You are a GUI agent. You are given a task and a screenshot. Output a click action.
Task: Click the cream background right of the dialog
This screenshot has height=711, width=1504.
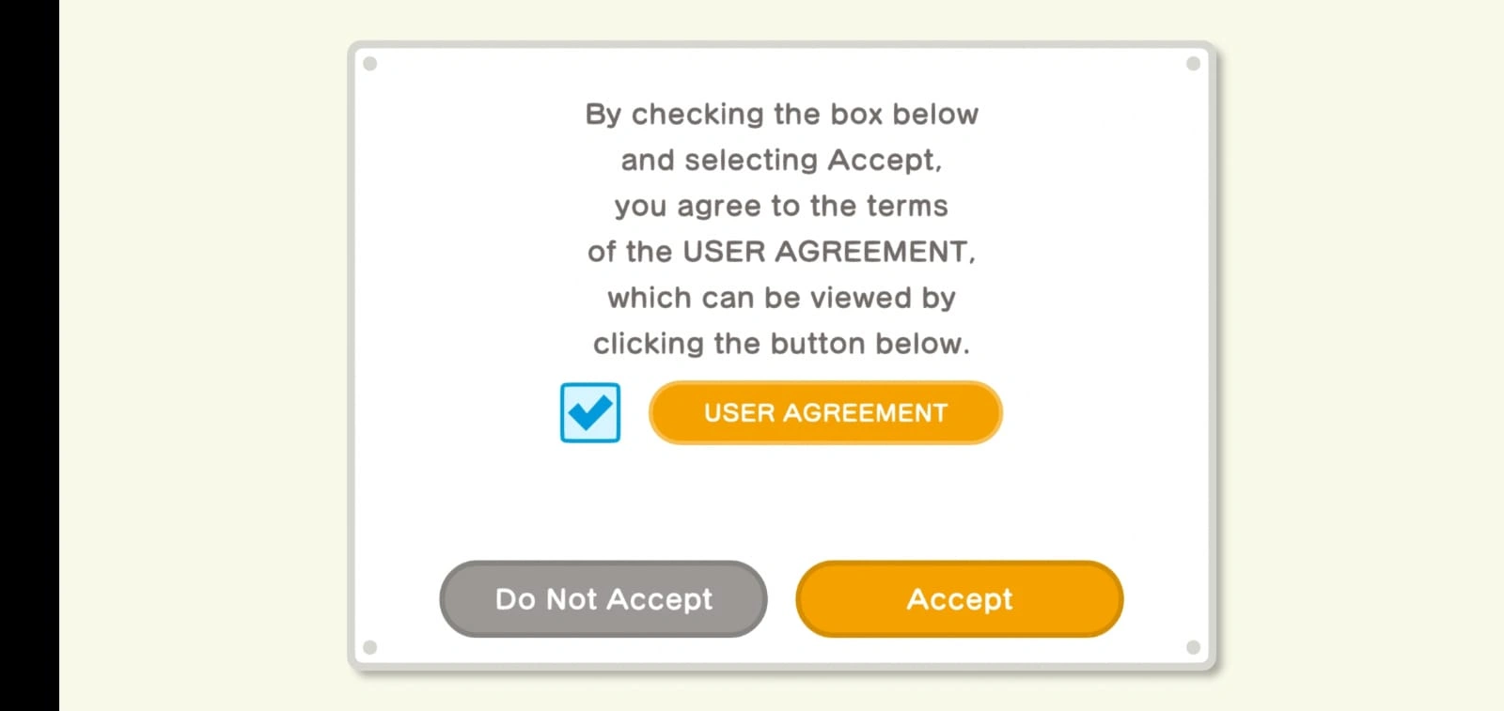click(x=1363, y=355)
